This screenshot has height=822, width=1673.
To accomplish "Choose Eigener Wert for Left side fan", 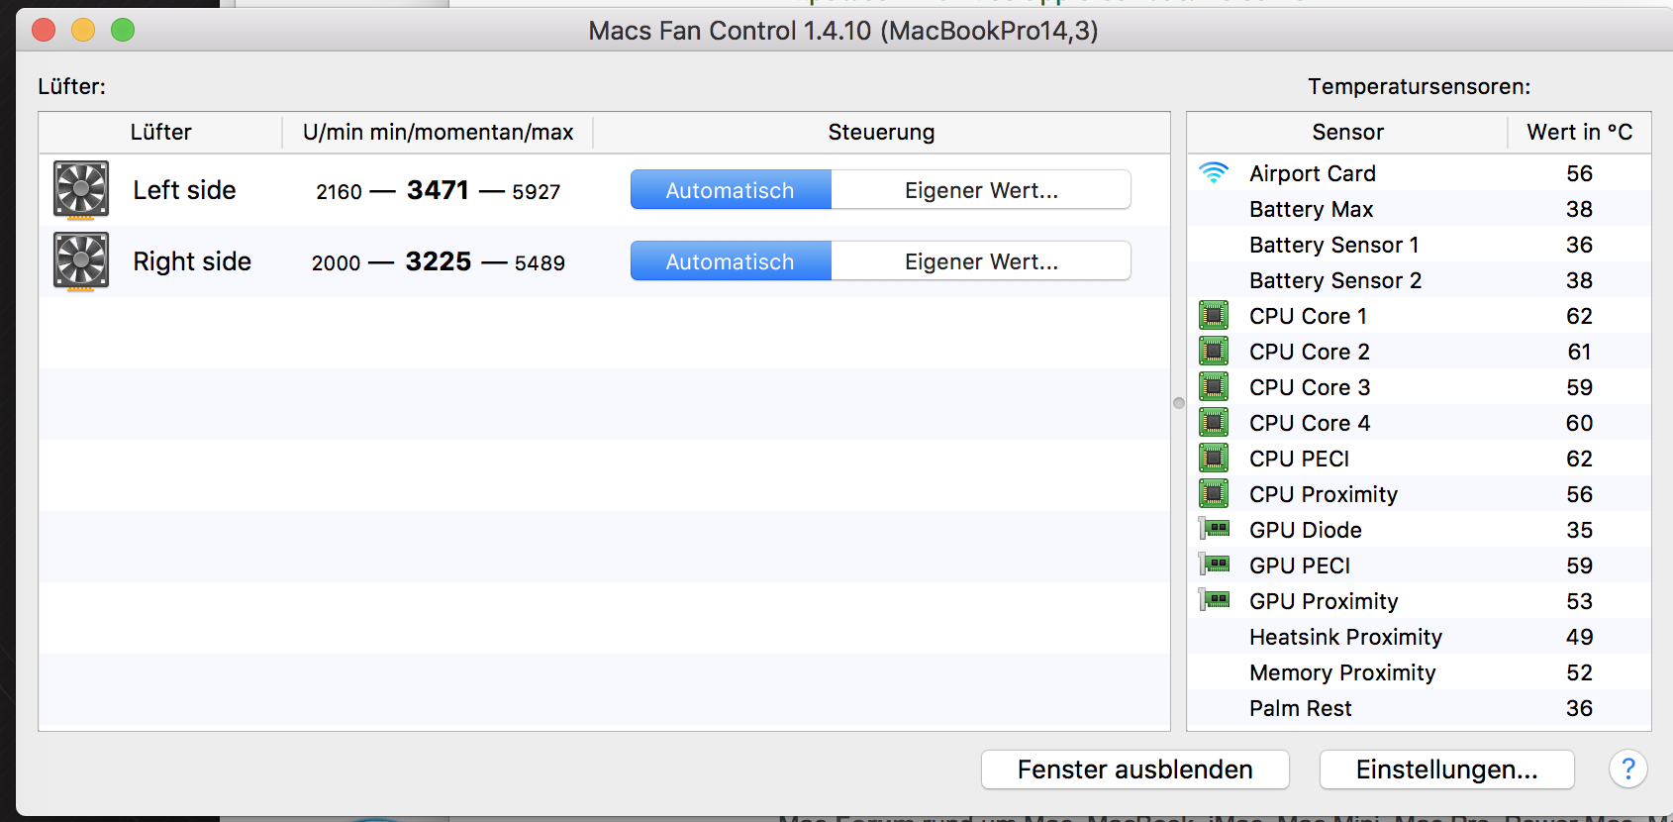I will coord(981,190).
